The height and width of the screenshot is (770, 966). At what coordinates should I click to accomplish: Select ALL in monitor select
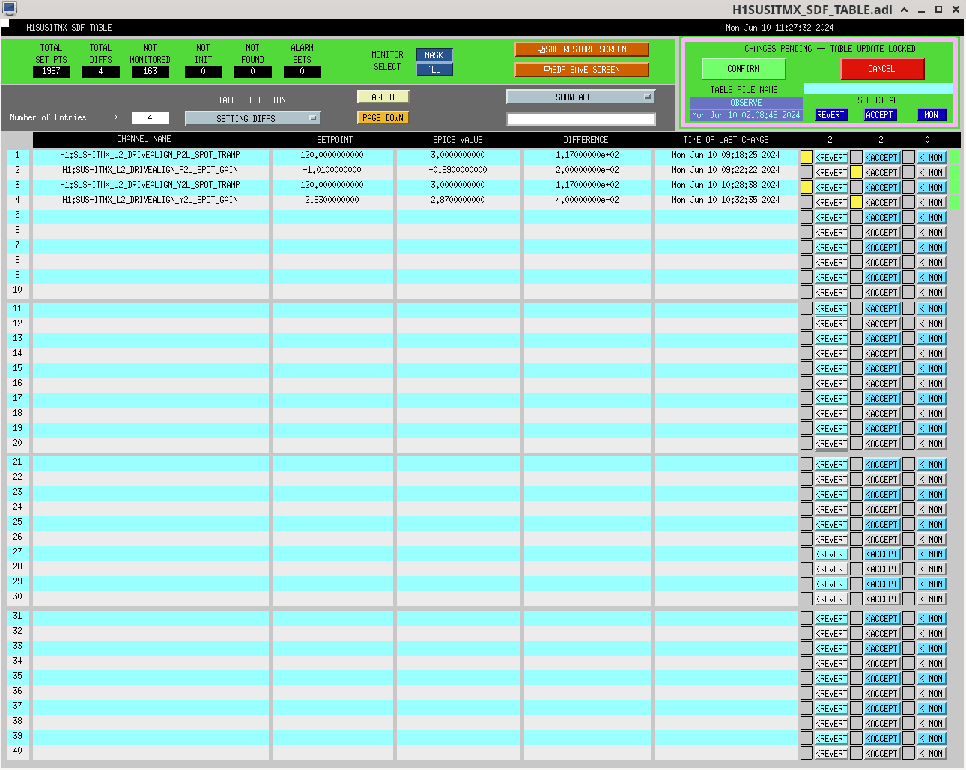pyautogui.click(x=434, y=70)
